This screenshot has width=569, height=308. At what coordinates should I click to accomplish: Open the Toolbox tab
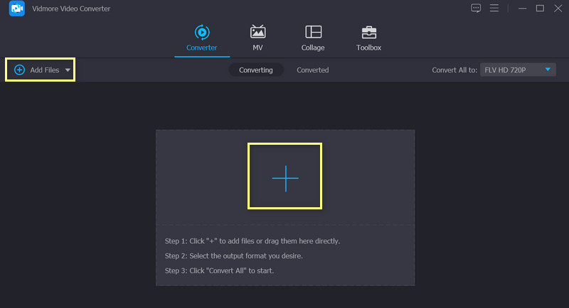coord(368,38)
